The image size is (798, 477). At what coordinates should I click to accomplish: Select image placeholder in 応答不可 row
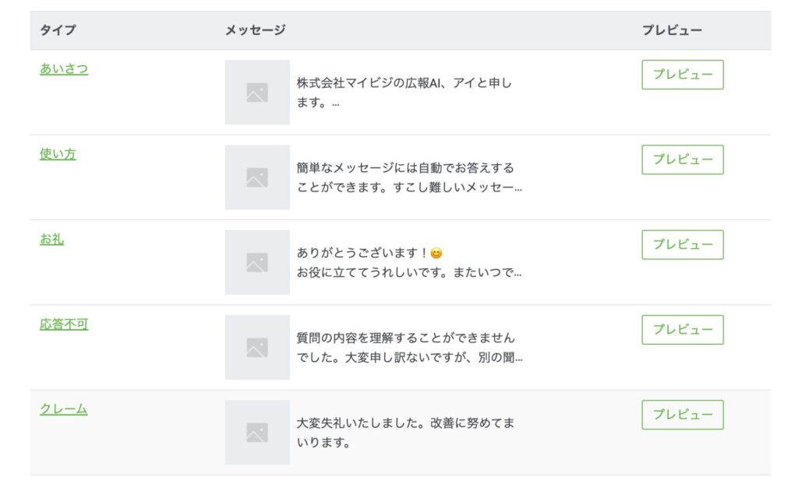[257, 348]
